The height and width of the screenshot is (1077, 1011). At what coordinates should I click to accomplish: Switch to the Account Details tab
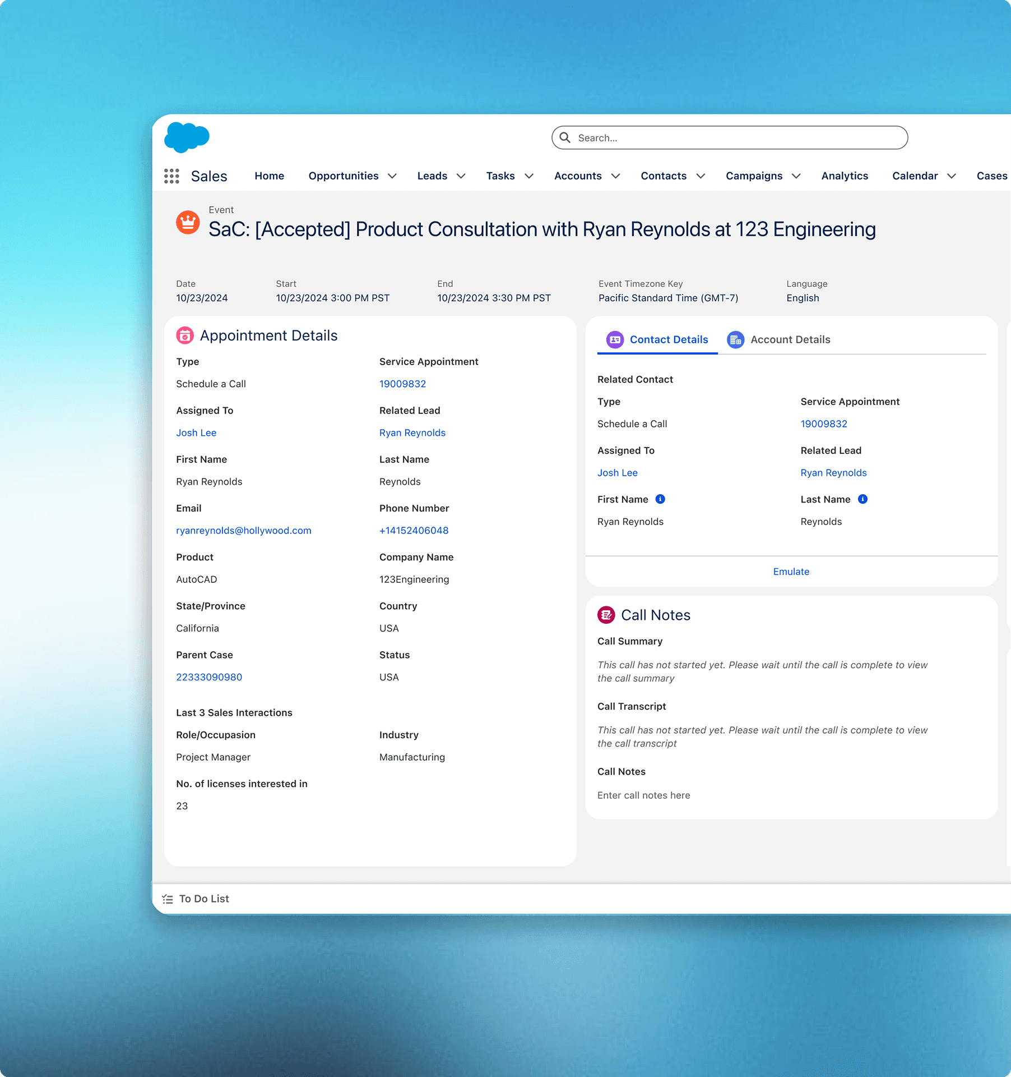[778, 339]
